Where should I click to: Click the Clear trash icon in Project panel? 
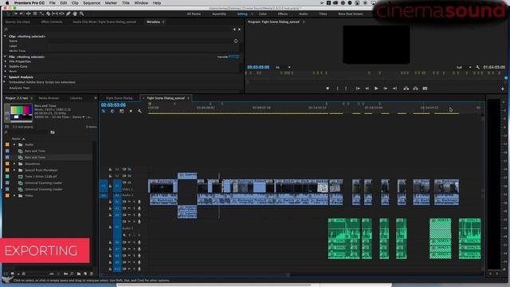(92, 274)
